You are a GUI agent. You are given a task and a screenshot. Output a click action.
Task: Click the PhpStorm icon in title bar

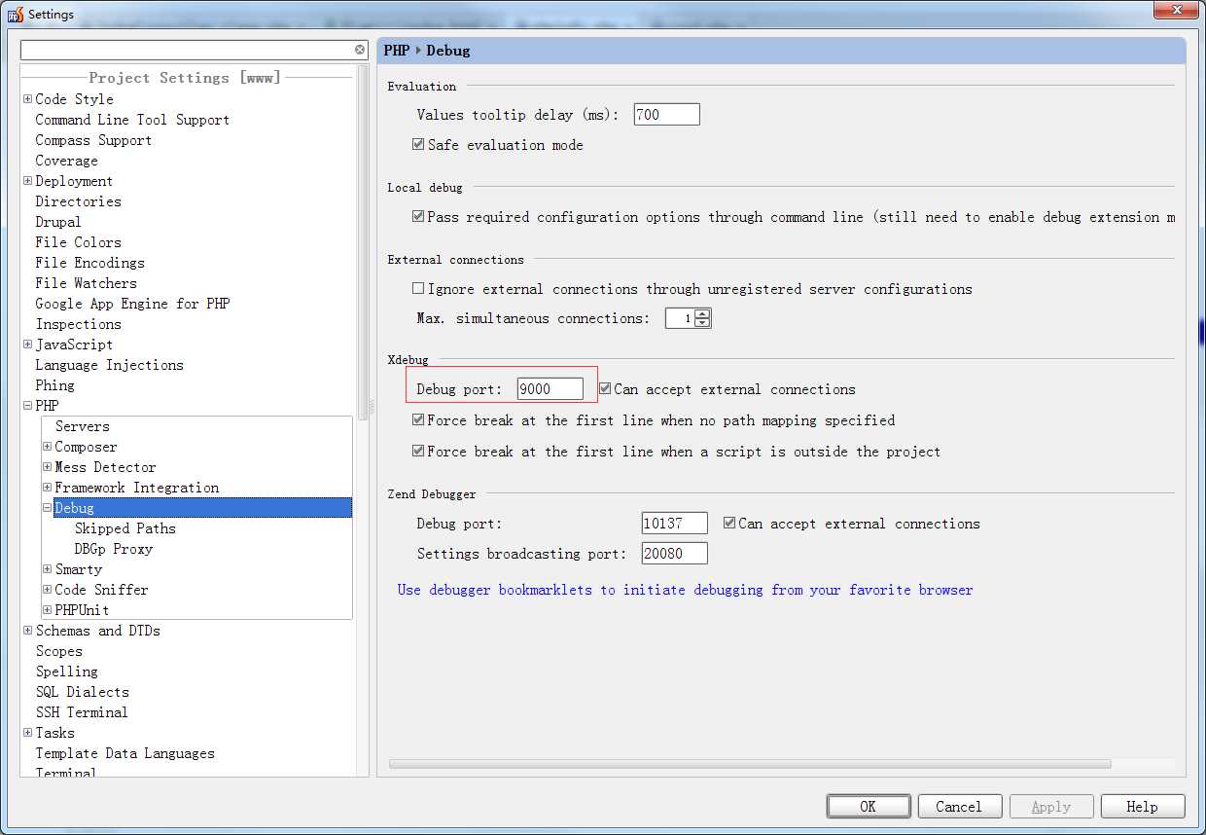[15, 14]
